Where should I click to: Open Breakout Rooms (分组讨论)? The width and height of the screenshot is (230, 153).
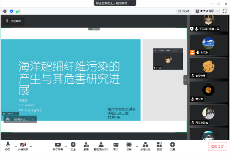(x=145, y=146)
